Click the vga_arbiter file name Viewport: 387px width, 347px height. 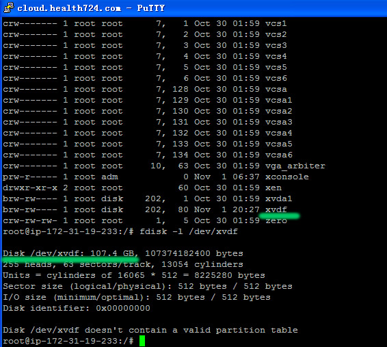(295, 166)
